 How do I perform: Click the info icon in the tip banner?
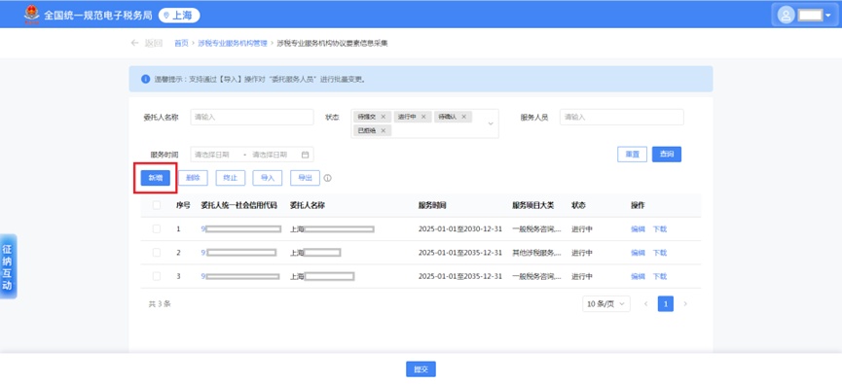click(x=145, y=79)
